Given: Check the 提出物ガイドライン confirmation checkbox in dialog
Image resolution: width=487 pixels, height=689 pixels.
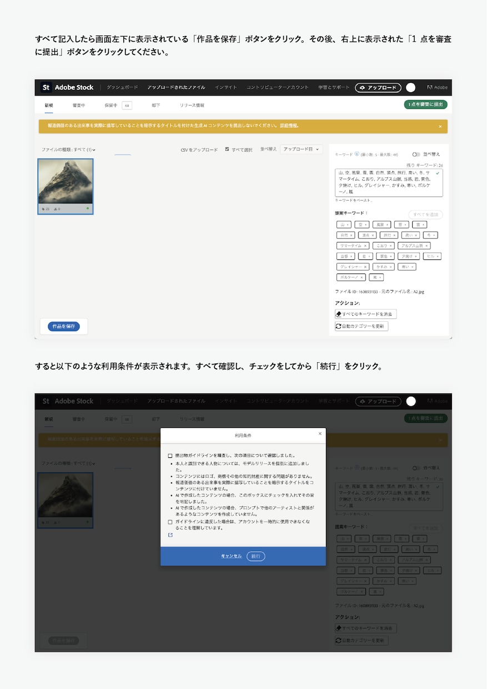Looking at the screenshot, I should click(x=170, y=455).
